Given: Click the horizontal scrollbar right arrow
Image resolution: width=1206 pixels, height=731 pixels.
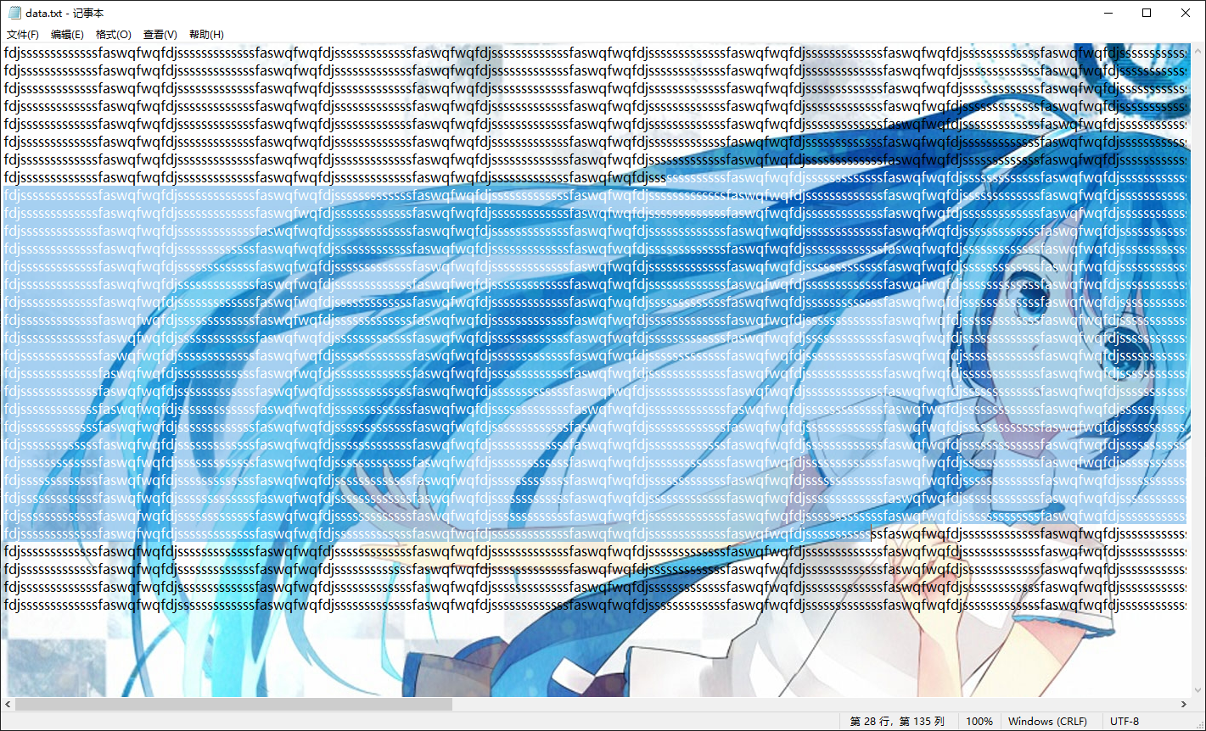Looking at the screenshot, I should (1183, 705).
